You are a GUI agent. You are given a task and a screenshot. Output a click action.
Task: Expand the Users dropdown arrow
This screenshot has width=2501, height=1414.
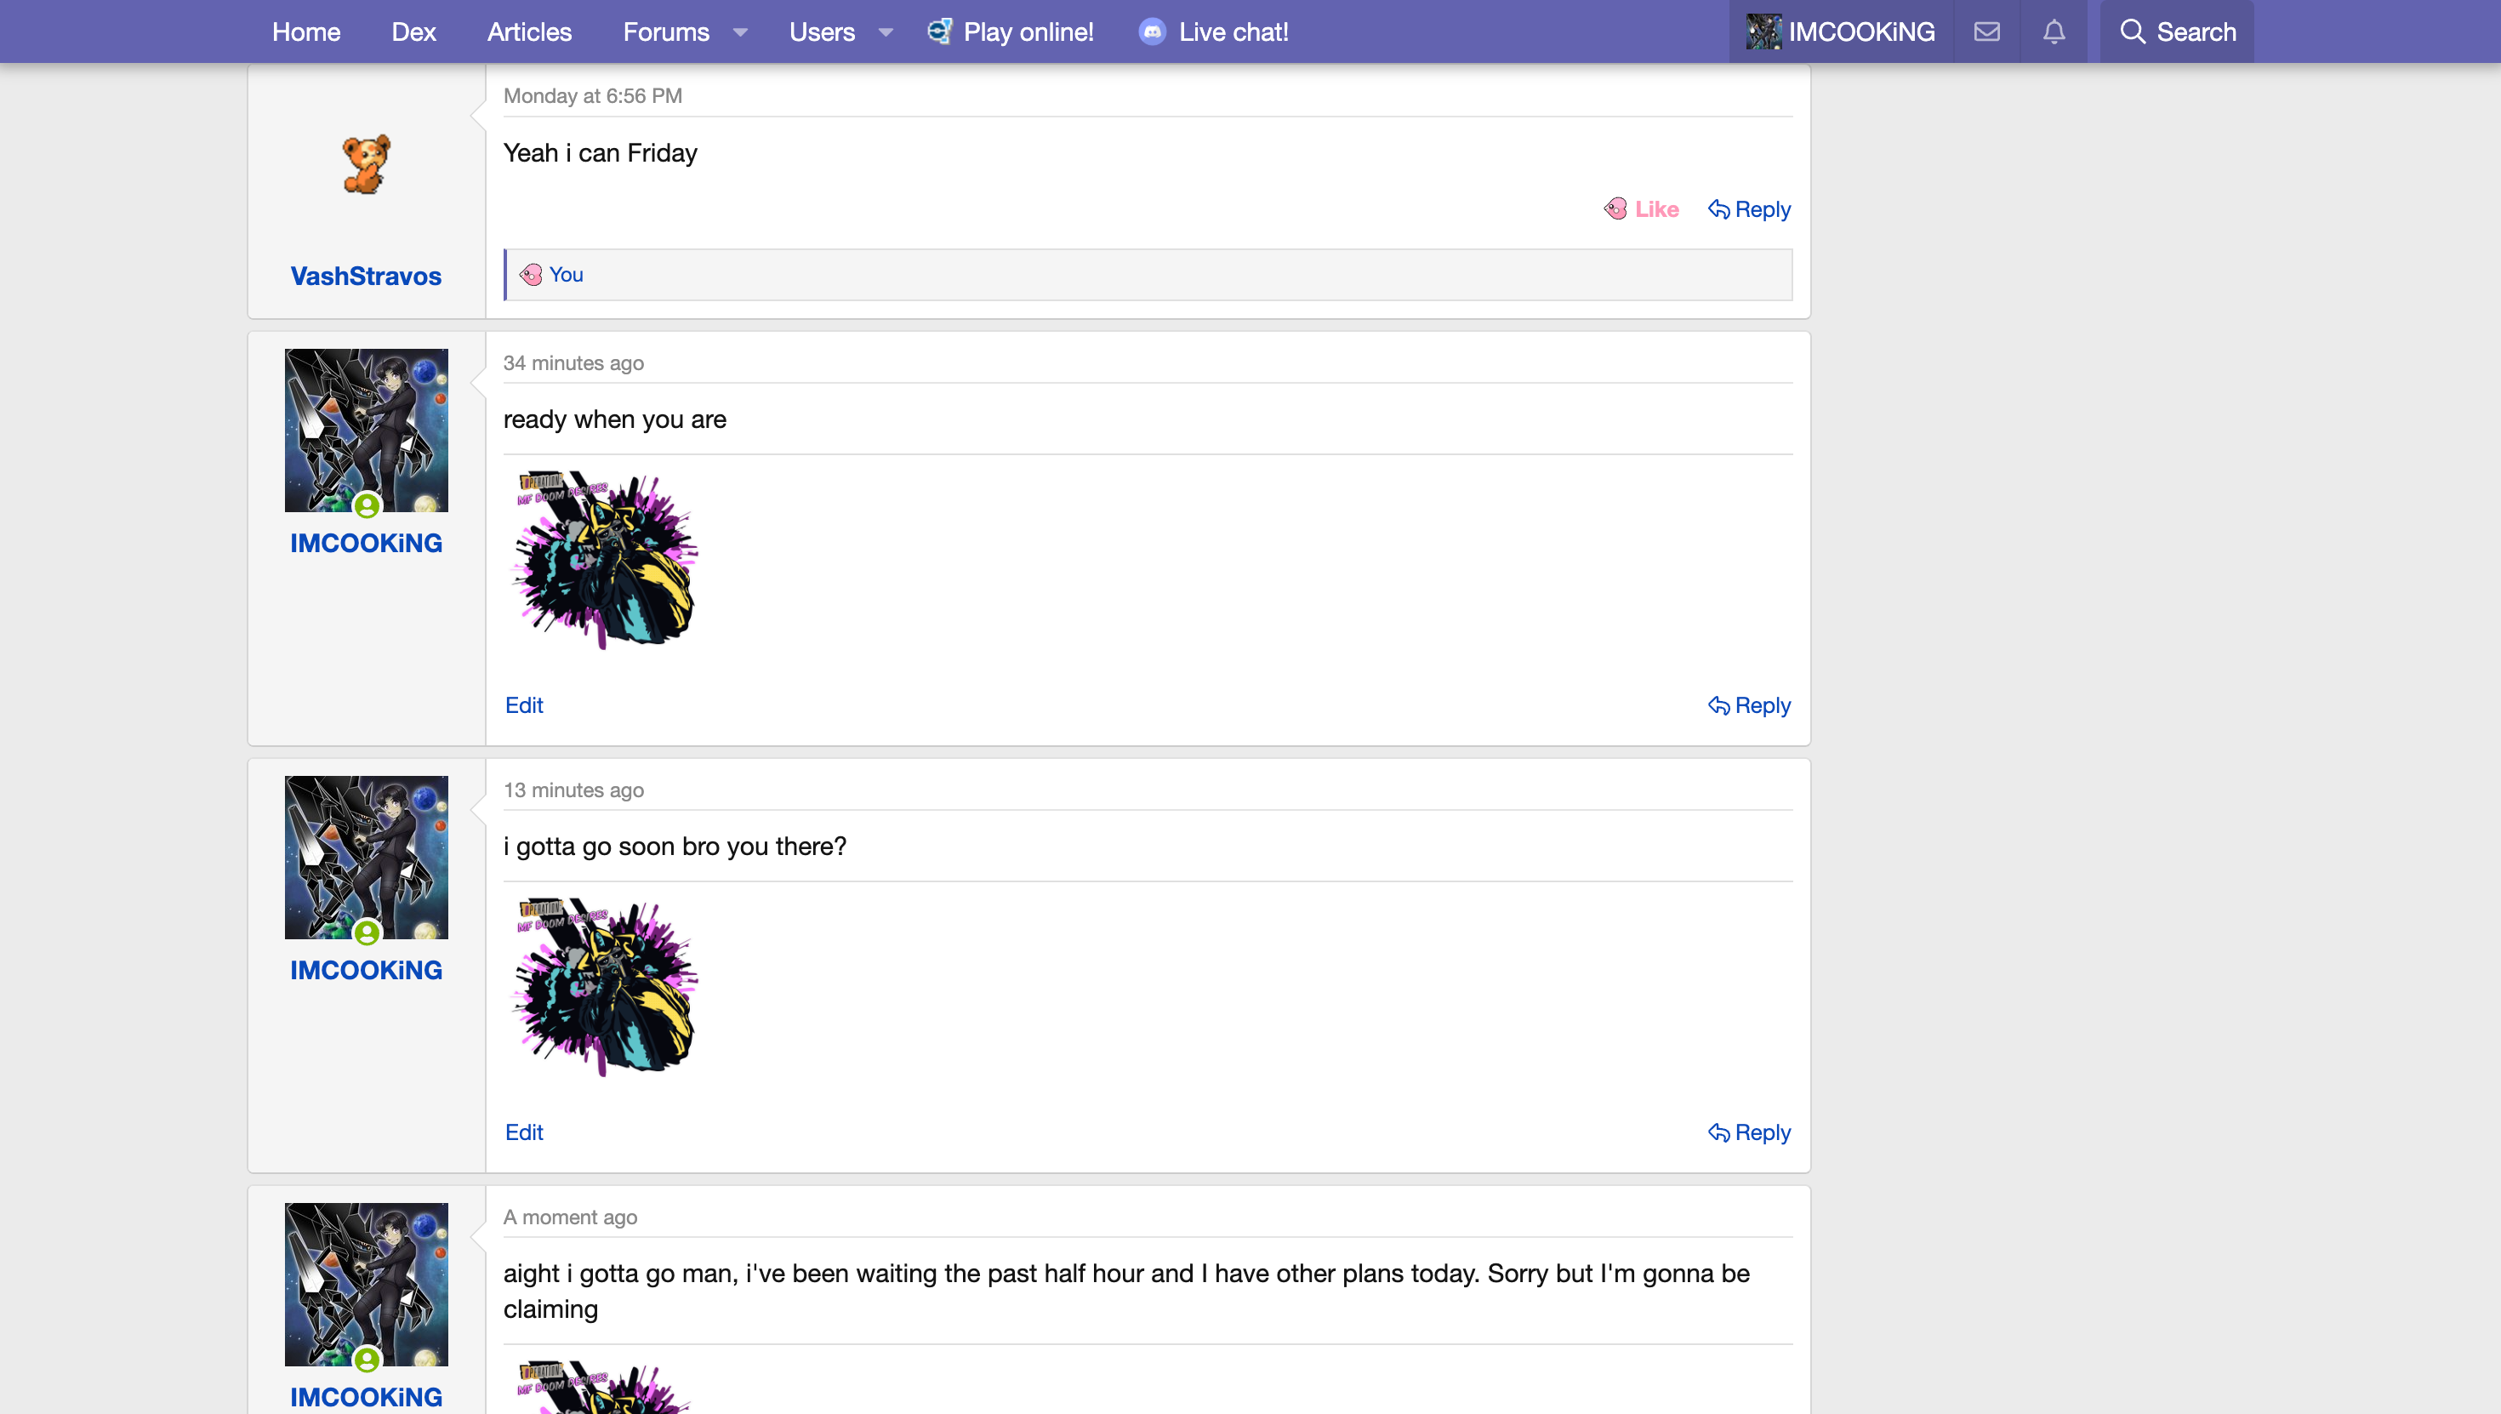click(x=886, y=32)
